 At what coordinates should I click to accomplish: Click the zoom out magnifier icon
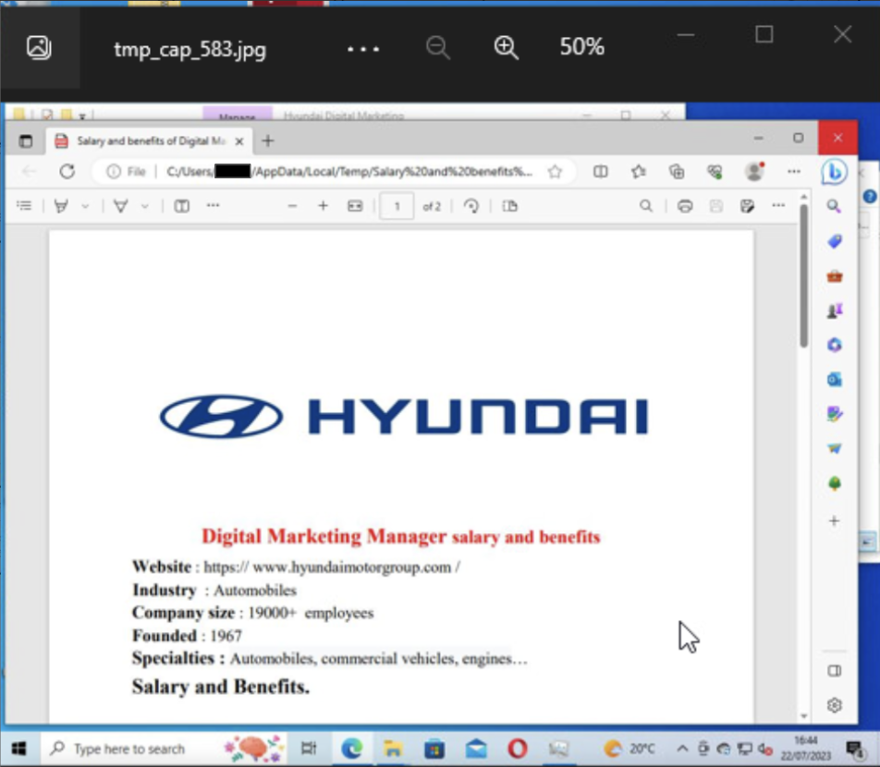tap(438, 48)
